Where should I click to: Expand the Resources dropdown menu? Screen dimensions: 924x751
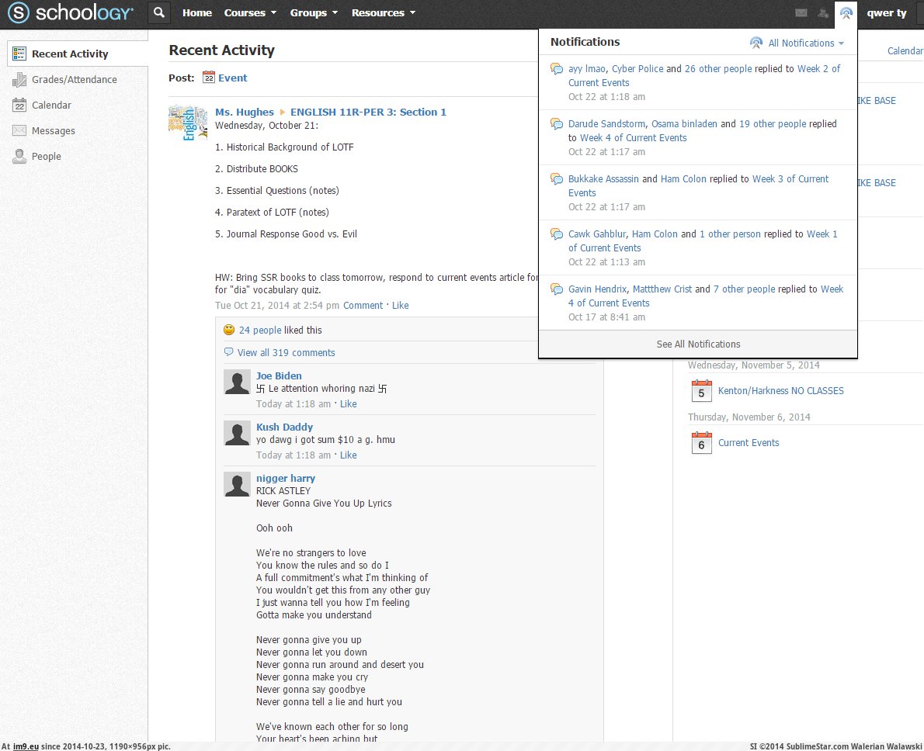383,12
